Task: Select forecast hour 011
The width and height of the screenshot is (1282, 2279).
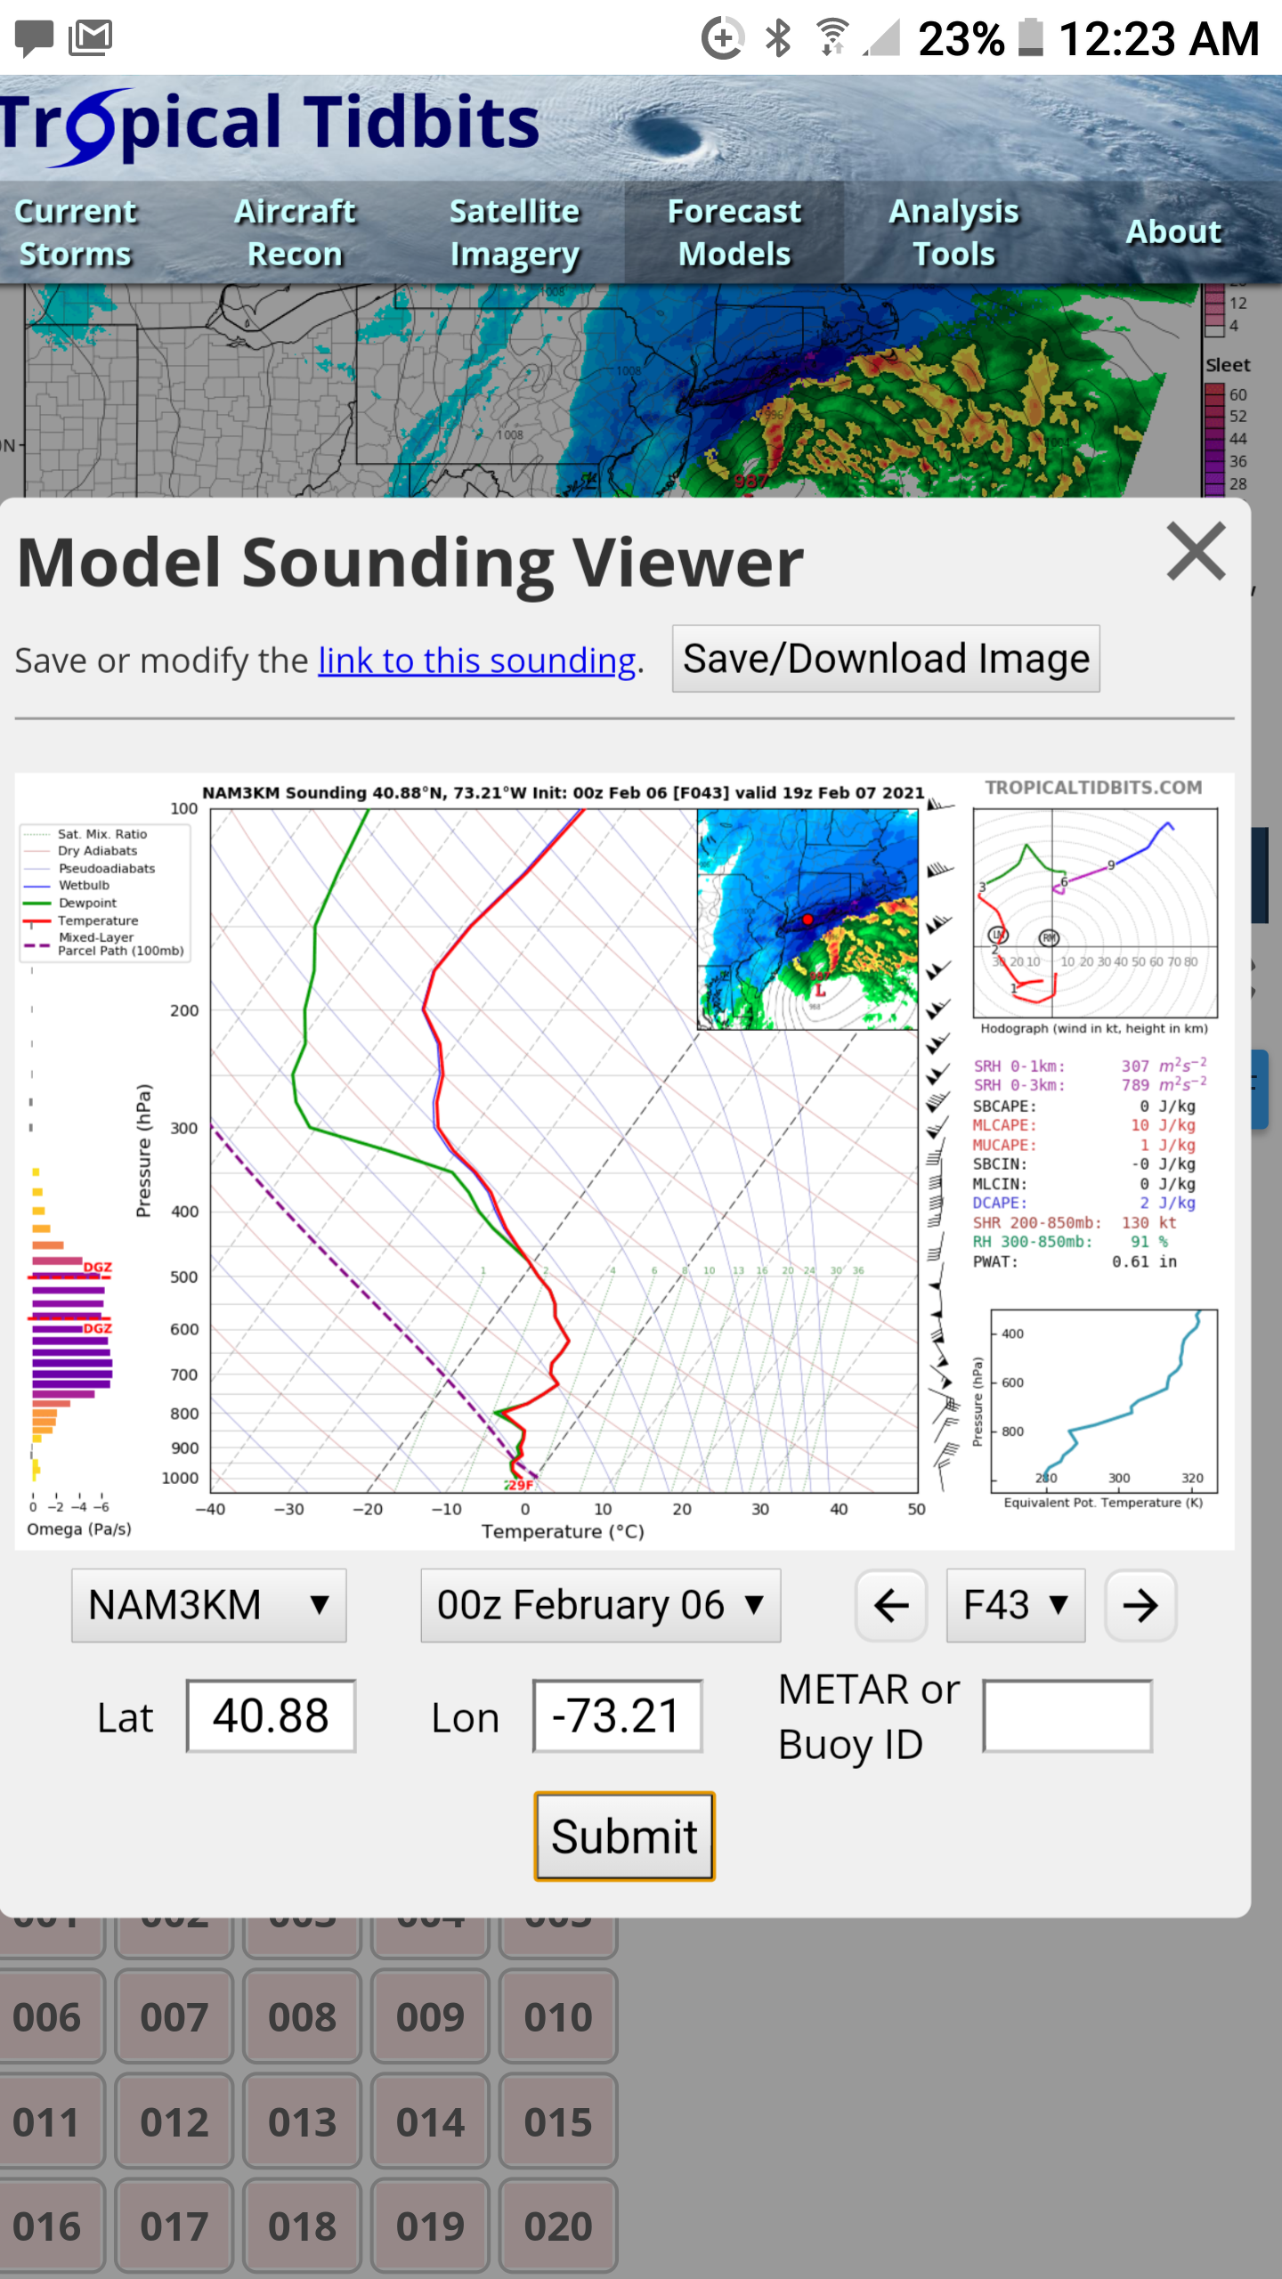Action: (47, 2121)
